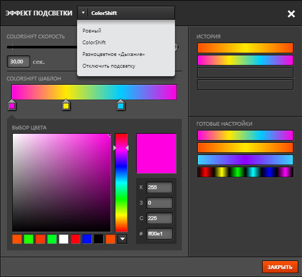Viewport: 302px width, 277px height.
Task: Apply the cyan-purple preset gradient
Action: click(246, 160)
